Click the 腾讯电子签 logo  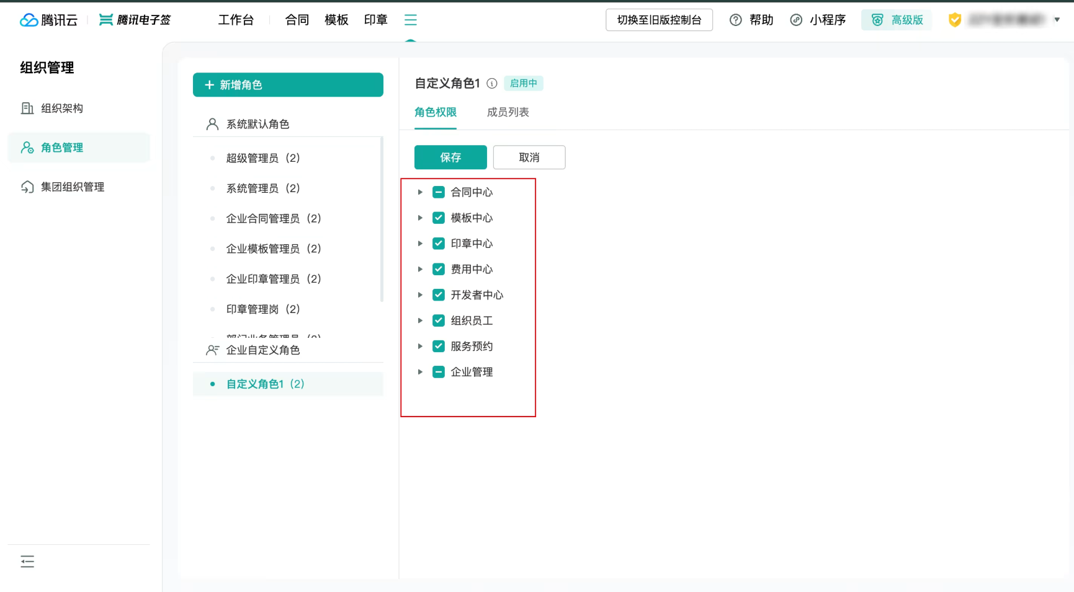click(135, 20)
